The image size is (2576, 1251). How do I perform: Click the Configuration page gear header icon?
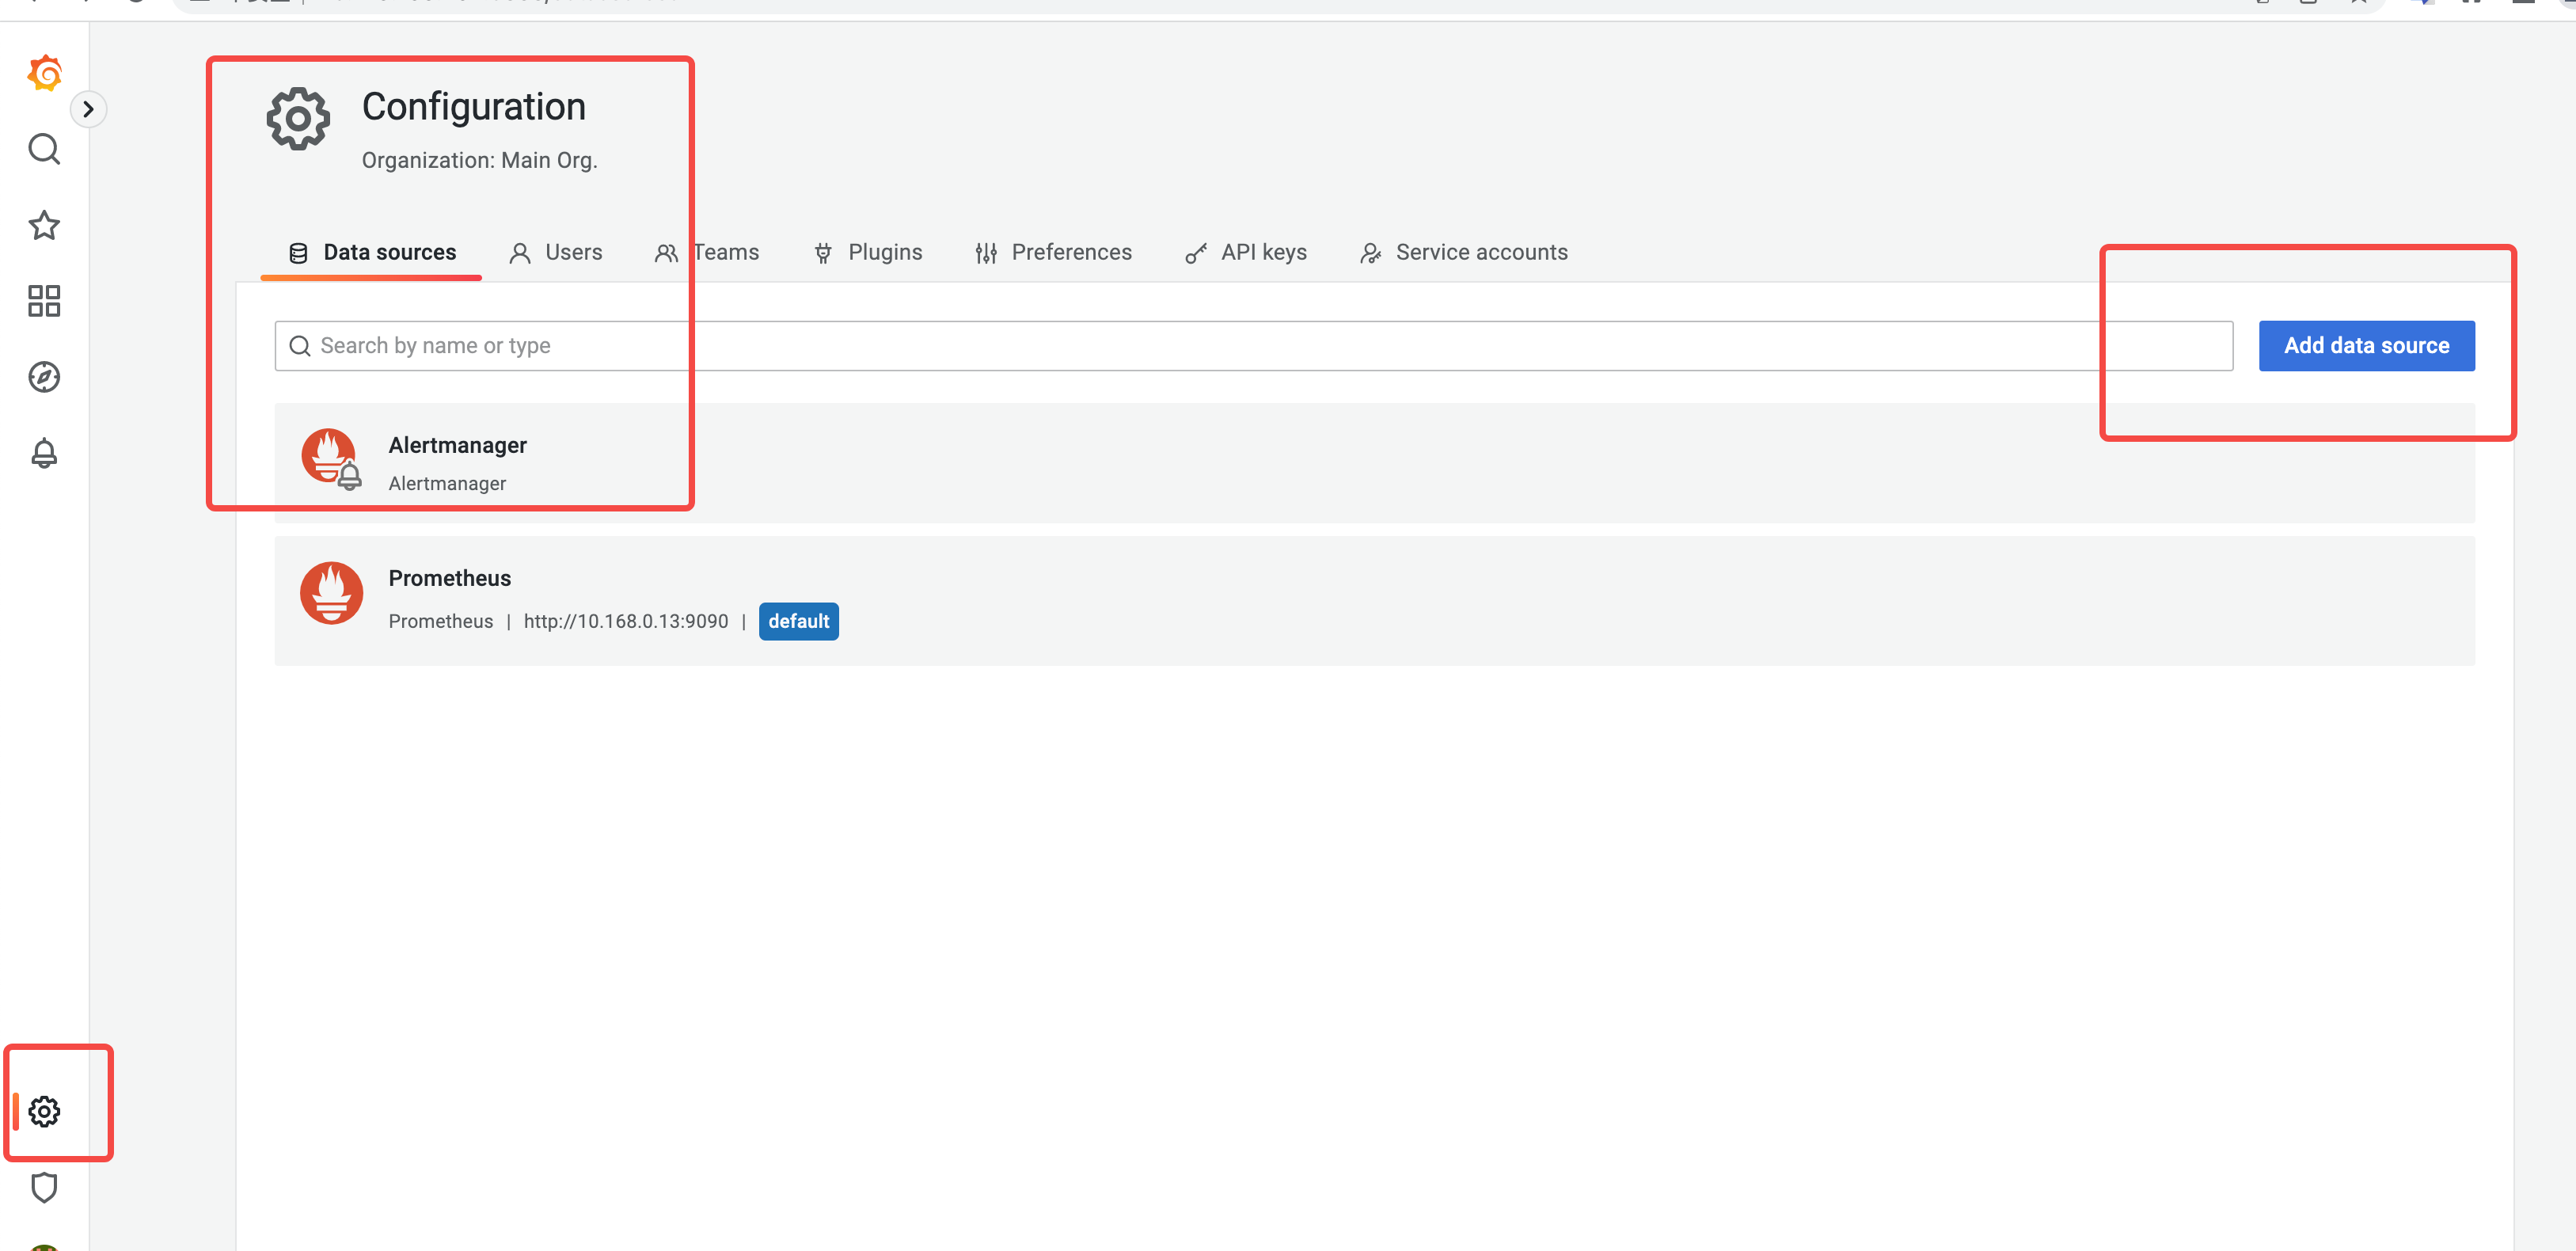pyautogui.click(x=298, y=119)
